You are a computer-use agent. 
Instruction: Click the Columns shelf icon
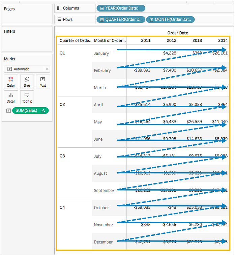(59, 8)
